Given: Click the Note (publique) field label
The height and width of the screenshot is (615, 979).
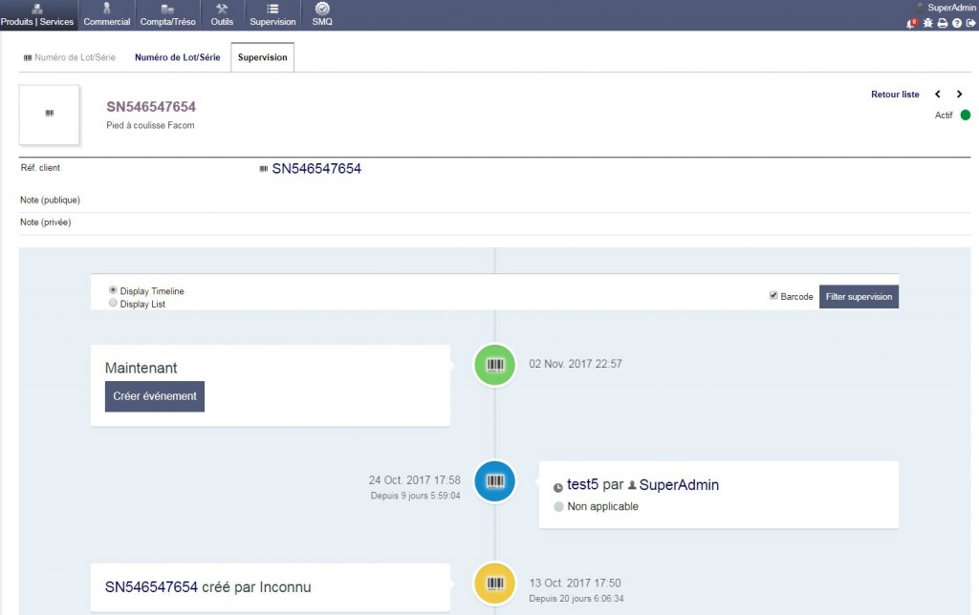Looking at the screenshot, I should pyautogui.click(x=50, y=201).
